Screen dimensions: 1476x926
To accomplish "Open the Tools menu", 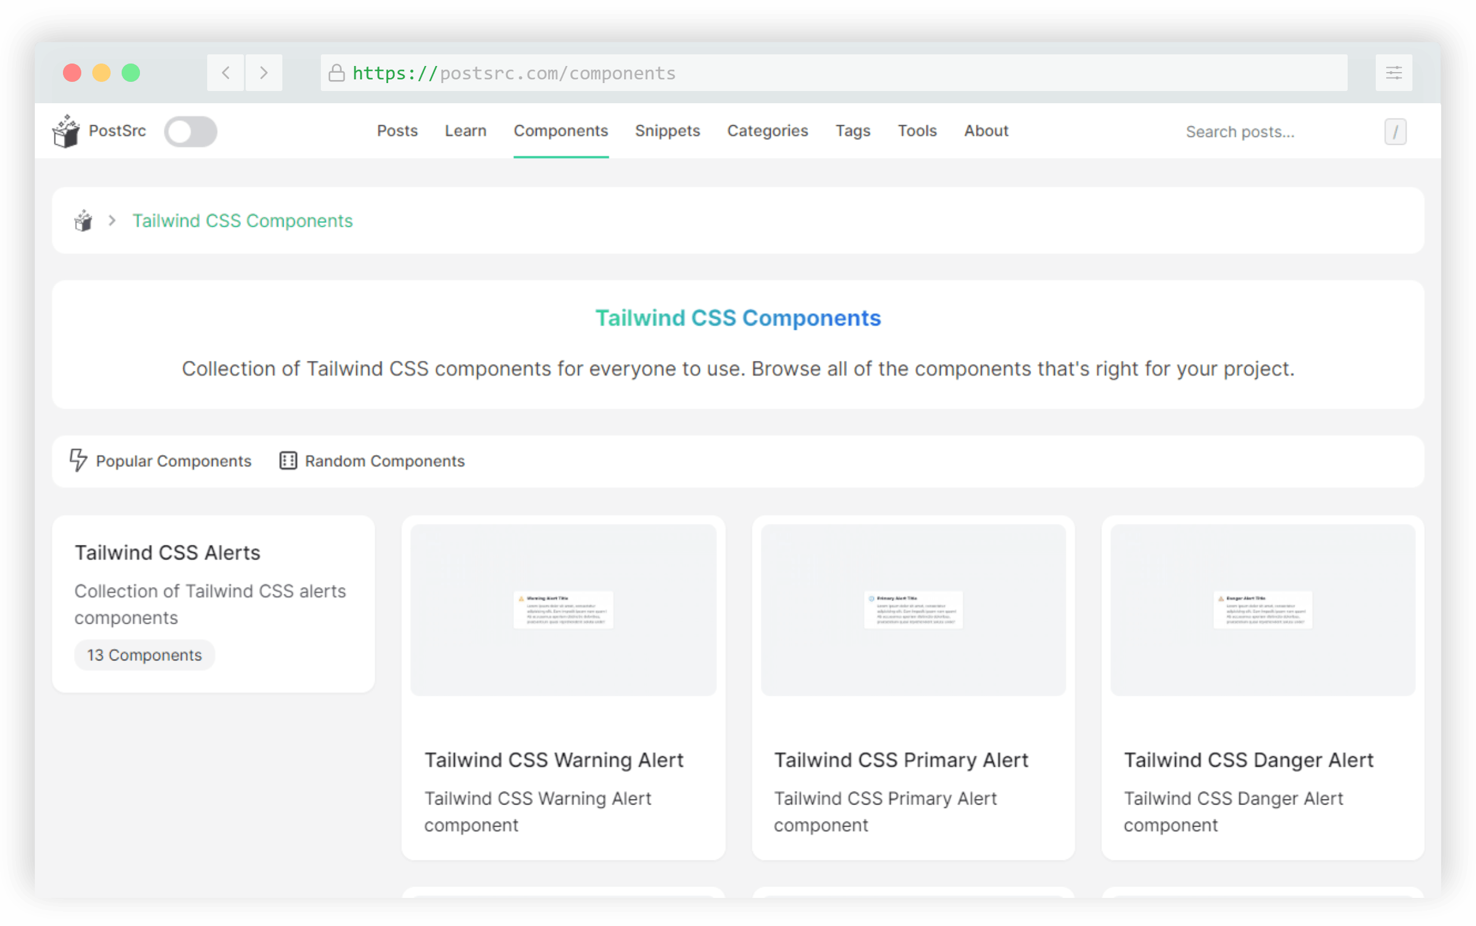I will [x=917, y=131].
